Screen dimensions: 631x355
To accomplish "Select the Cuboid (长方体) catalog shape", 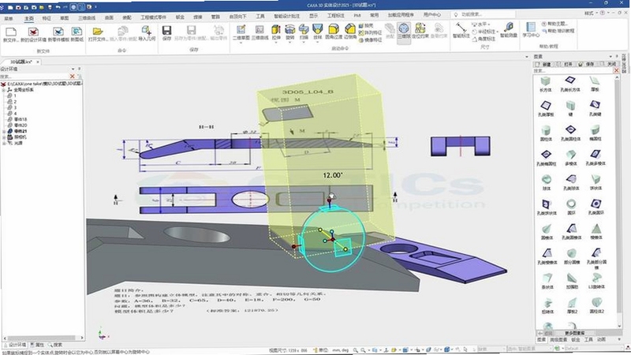I will coord(546,84).
